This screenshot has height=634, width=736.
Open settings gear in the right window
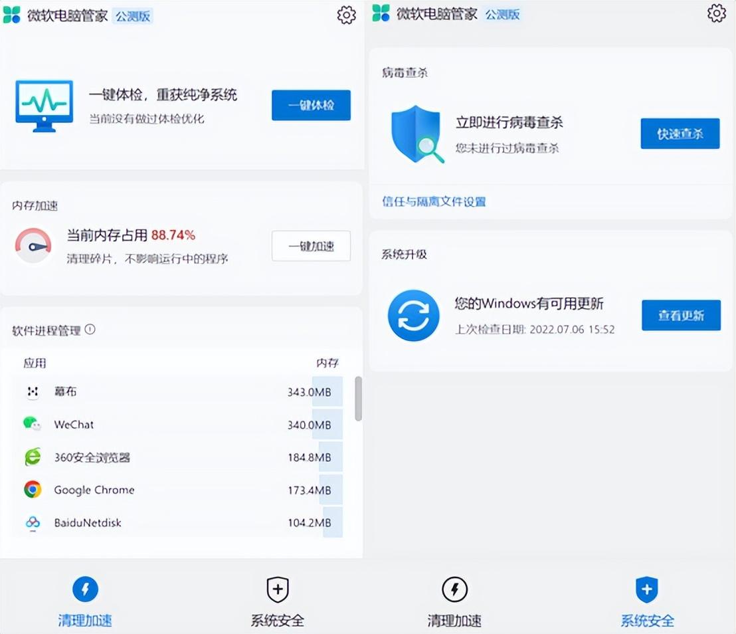coord(716,13)
